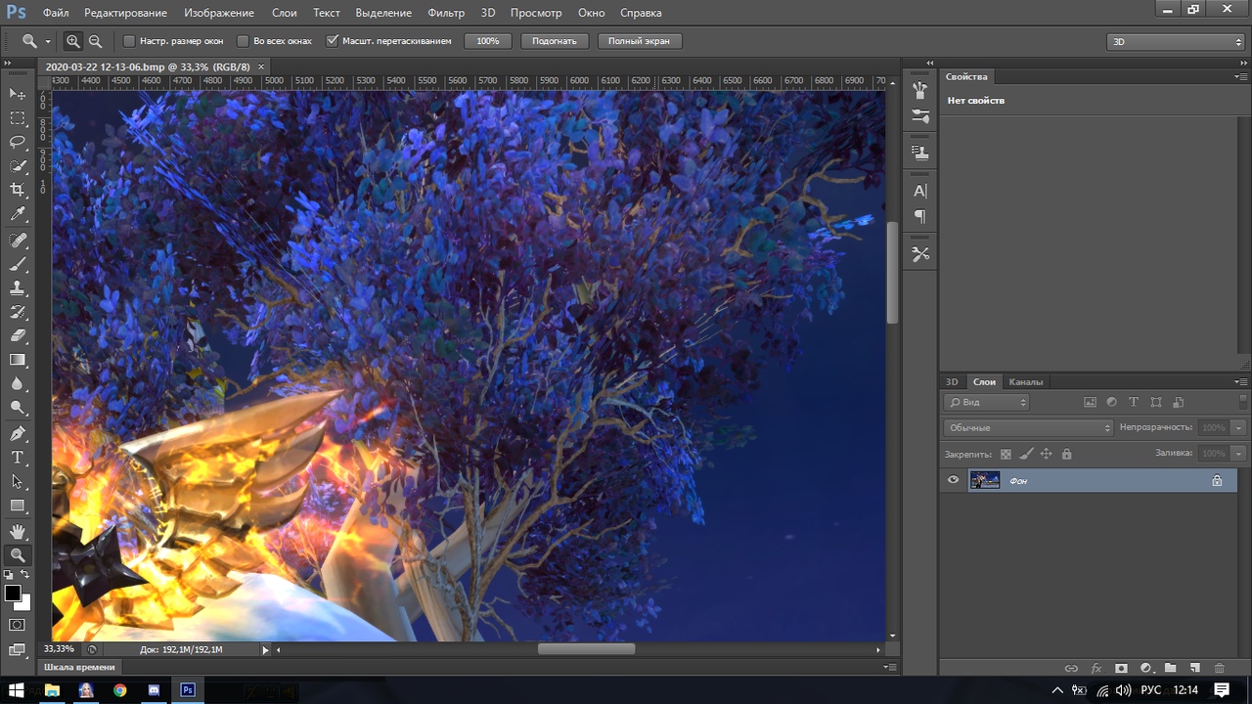Switch to the Каналы tab

pyautogui.click(x=1025, y=382)
